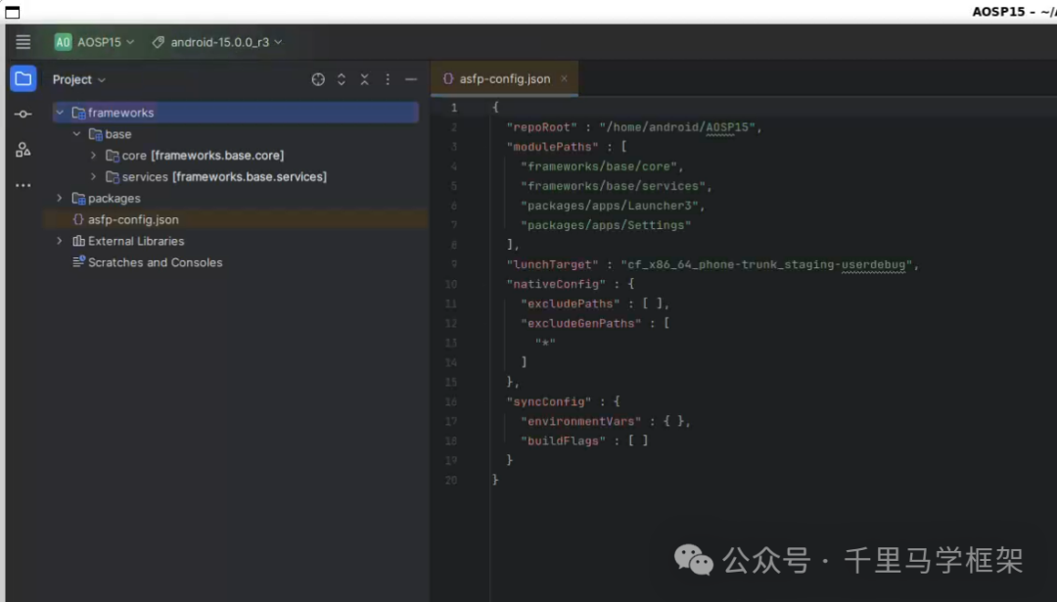The width and height of the screenshot is (1057, 602).
Task: Expand External Libraries node
Action: coord(60,242)
